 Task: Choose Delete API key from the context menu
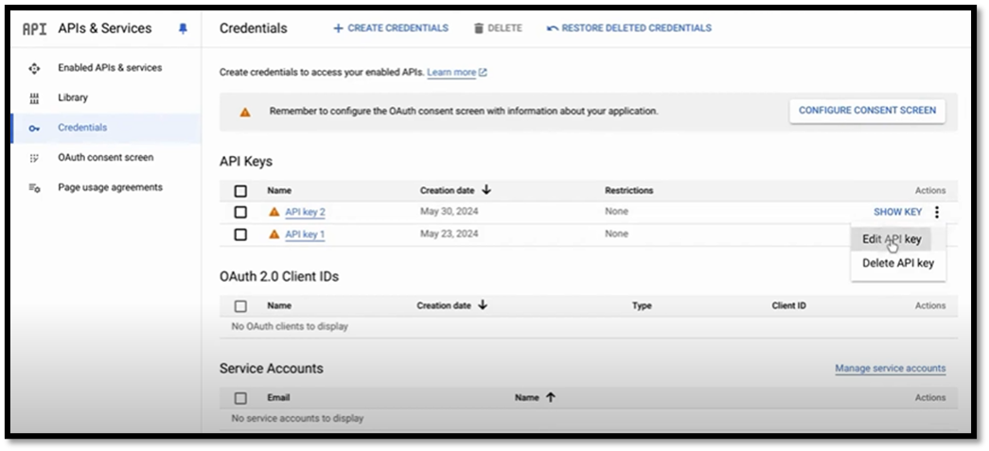pos(898,263)
